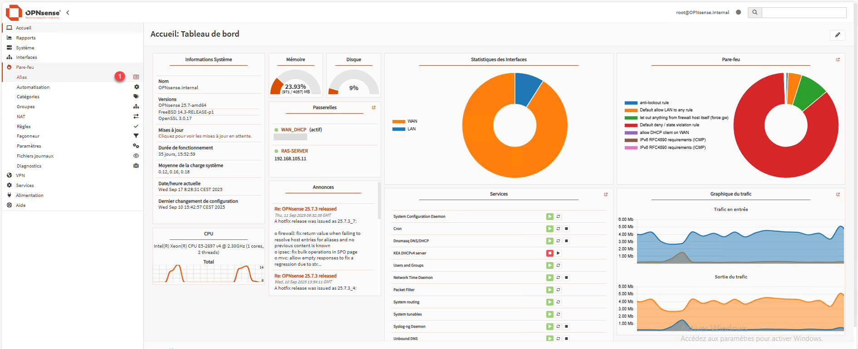Expand the VPN sidebar section
Viewport: 858px width, 349px height.
20,176
